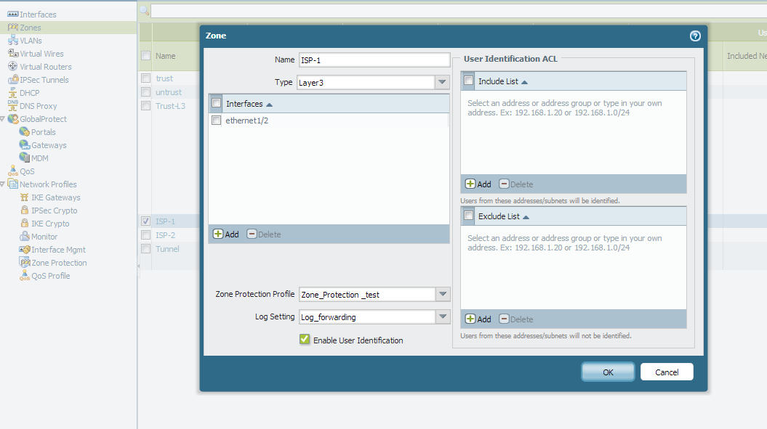Select the Zones sidebar icon
The image size is (767, 429).
[13, 28]
